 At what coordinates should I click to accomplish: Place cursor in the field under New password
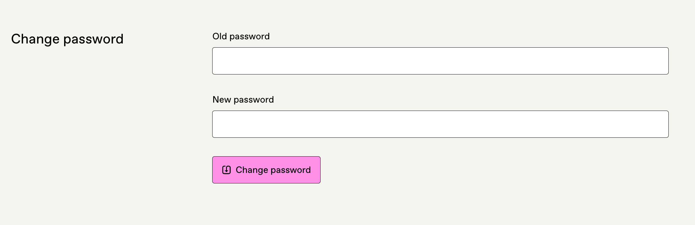(x=440, y=124)
